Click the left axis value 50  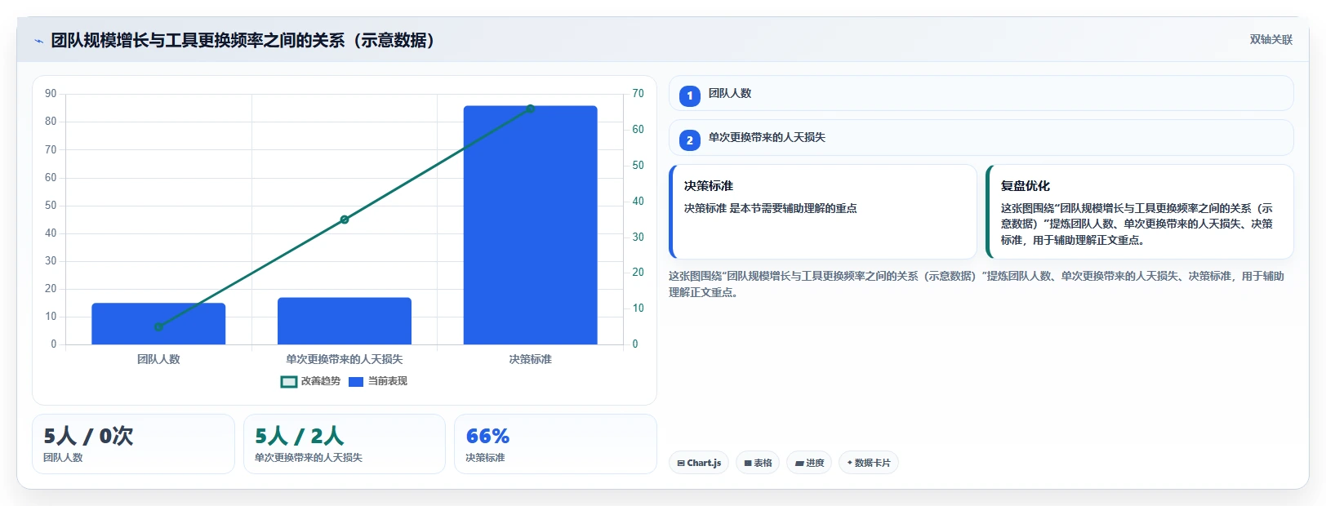(x=51, y=206)
